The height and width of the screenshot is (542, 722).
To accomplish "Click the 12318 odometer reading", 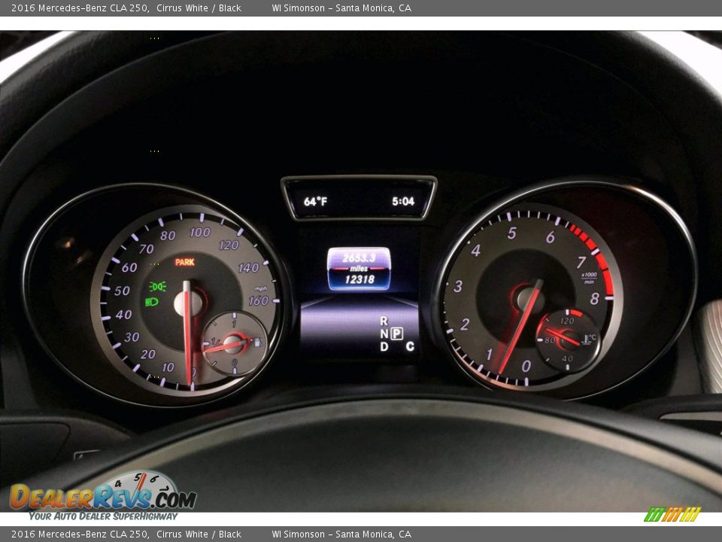I will 359,279.
